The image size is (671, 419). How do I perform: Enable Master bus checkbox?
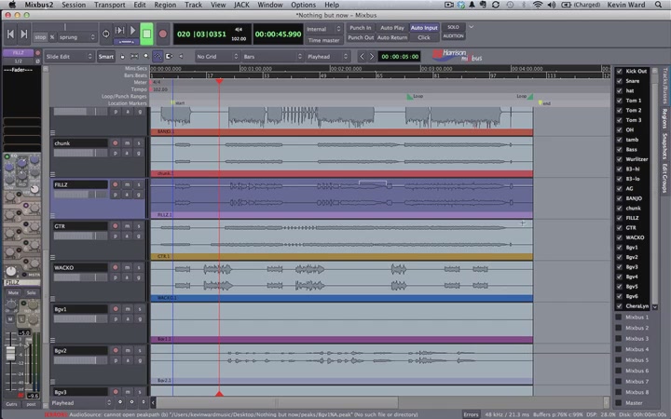[x=619, y=403]
